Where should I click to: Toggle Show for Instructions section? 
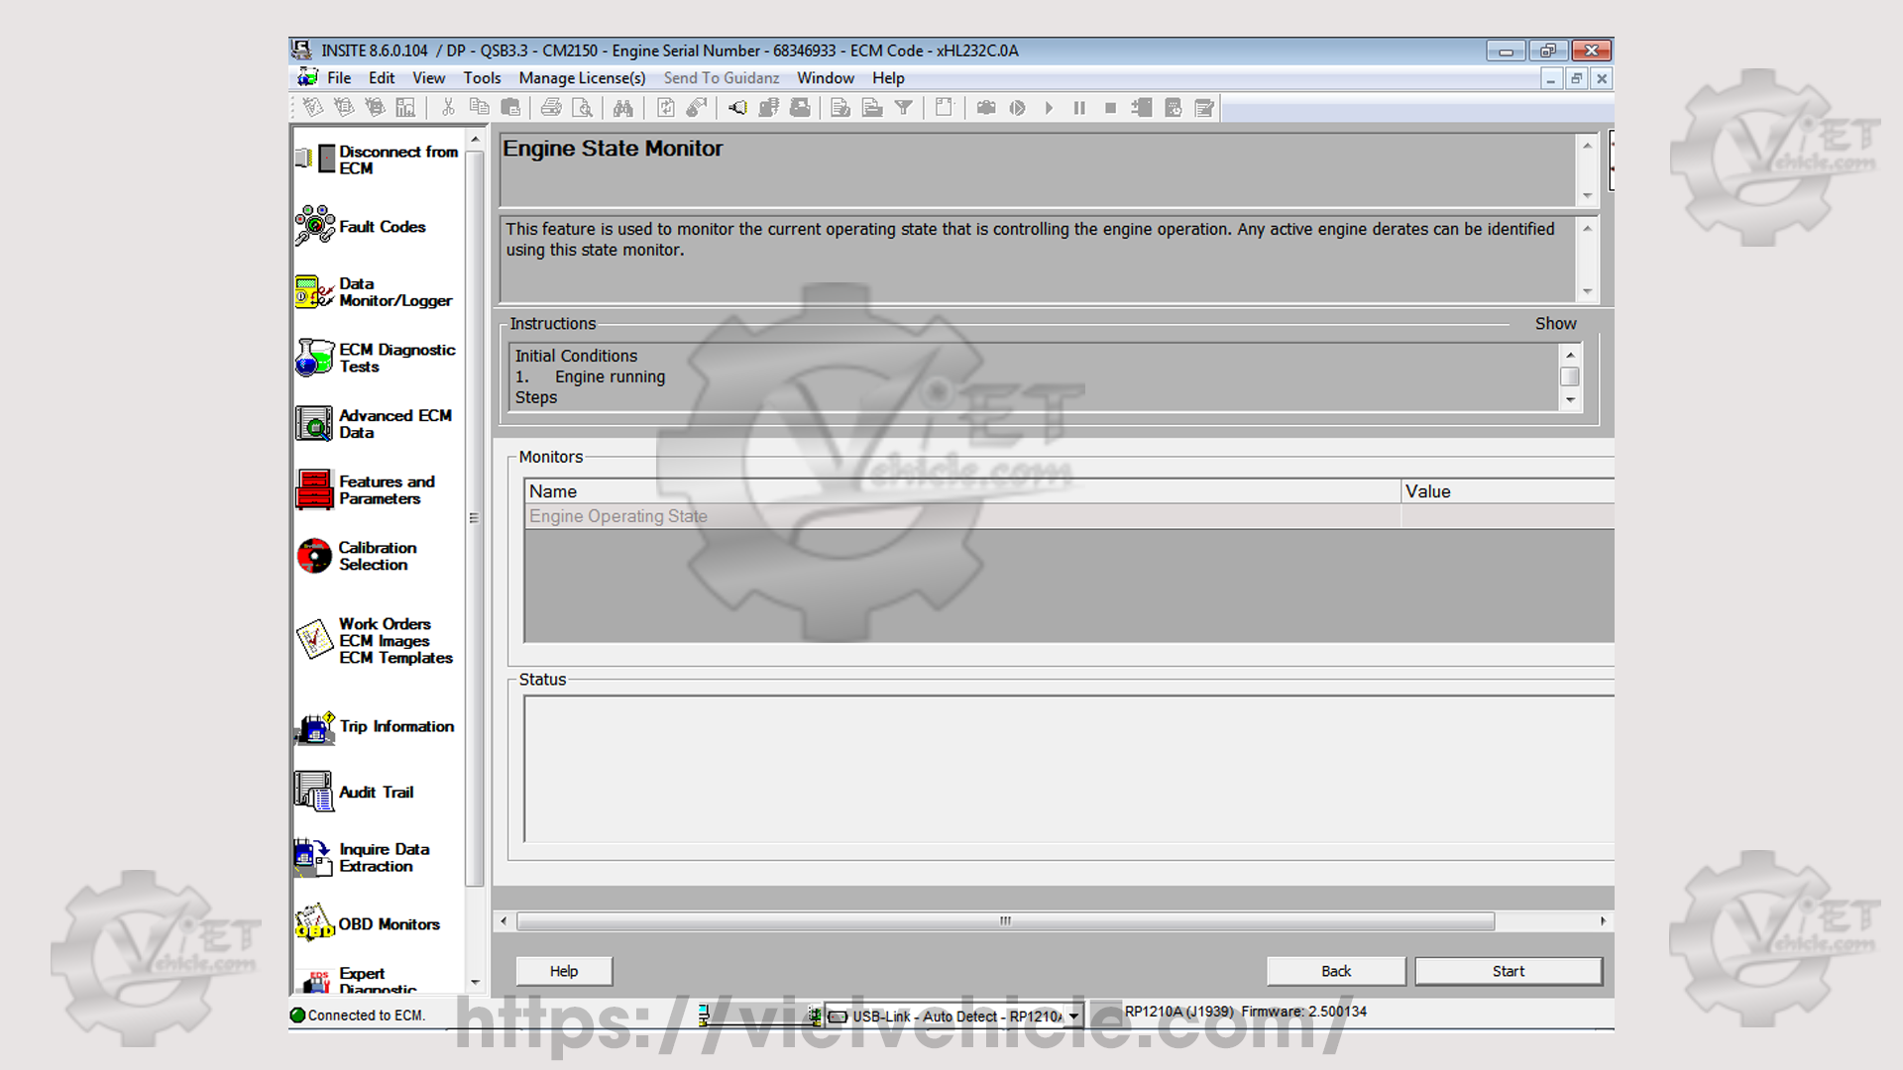coord(1555,324)
